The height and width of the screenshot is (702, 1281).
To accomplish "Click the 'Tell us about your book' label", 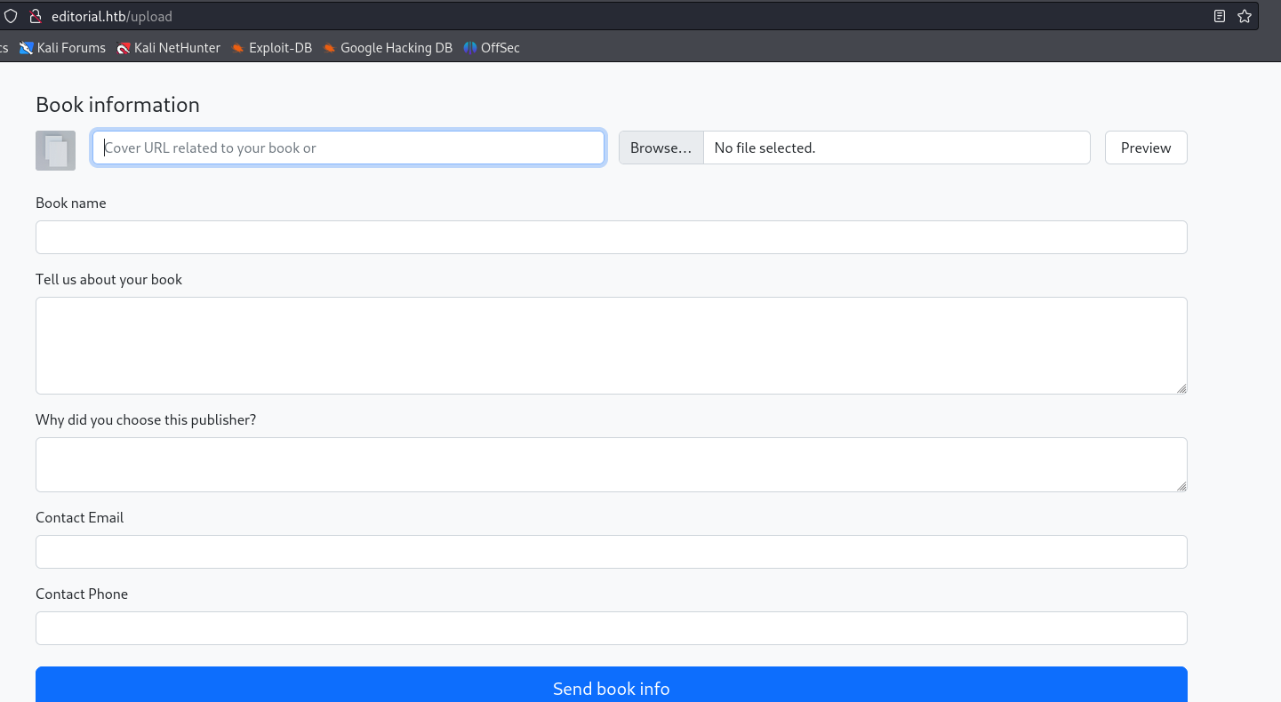I will coord(108,279).
